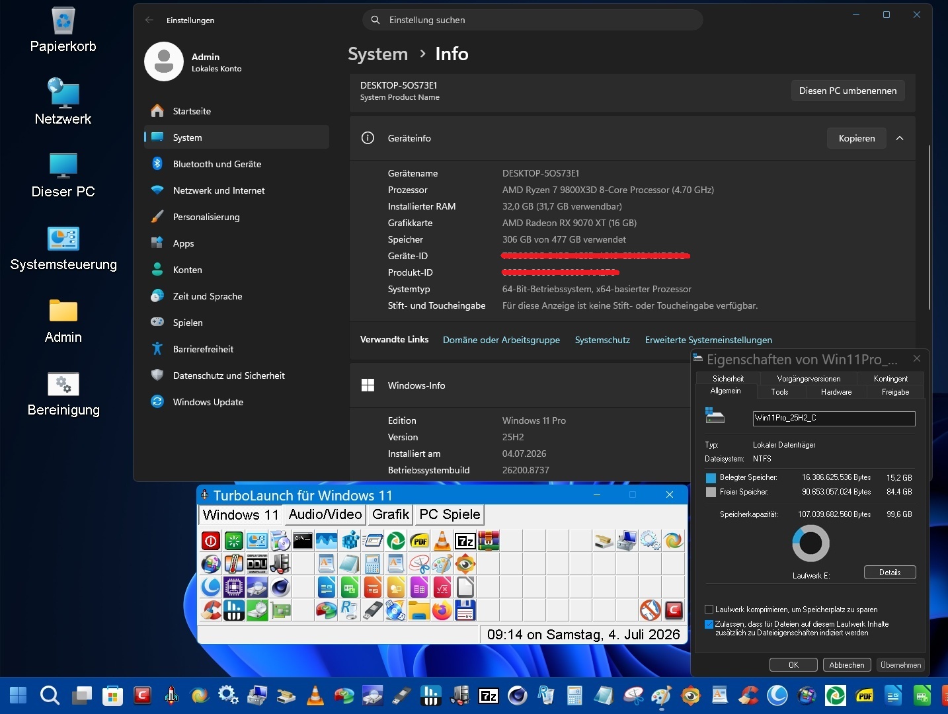Open the purple CPU chip icon in TurboLaunch
The height and width of the screenshot is (714, 948).
pos(233,587)
